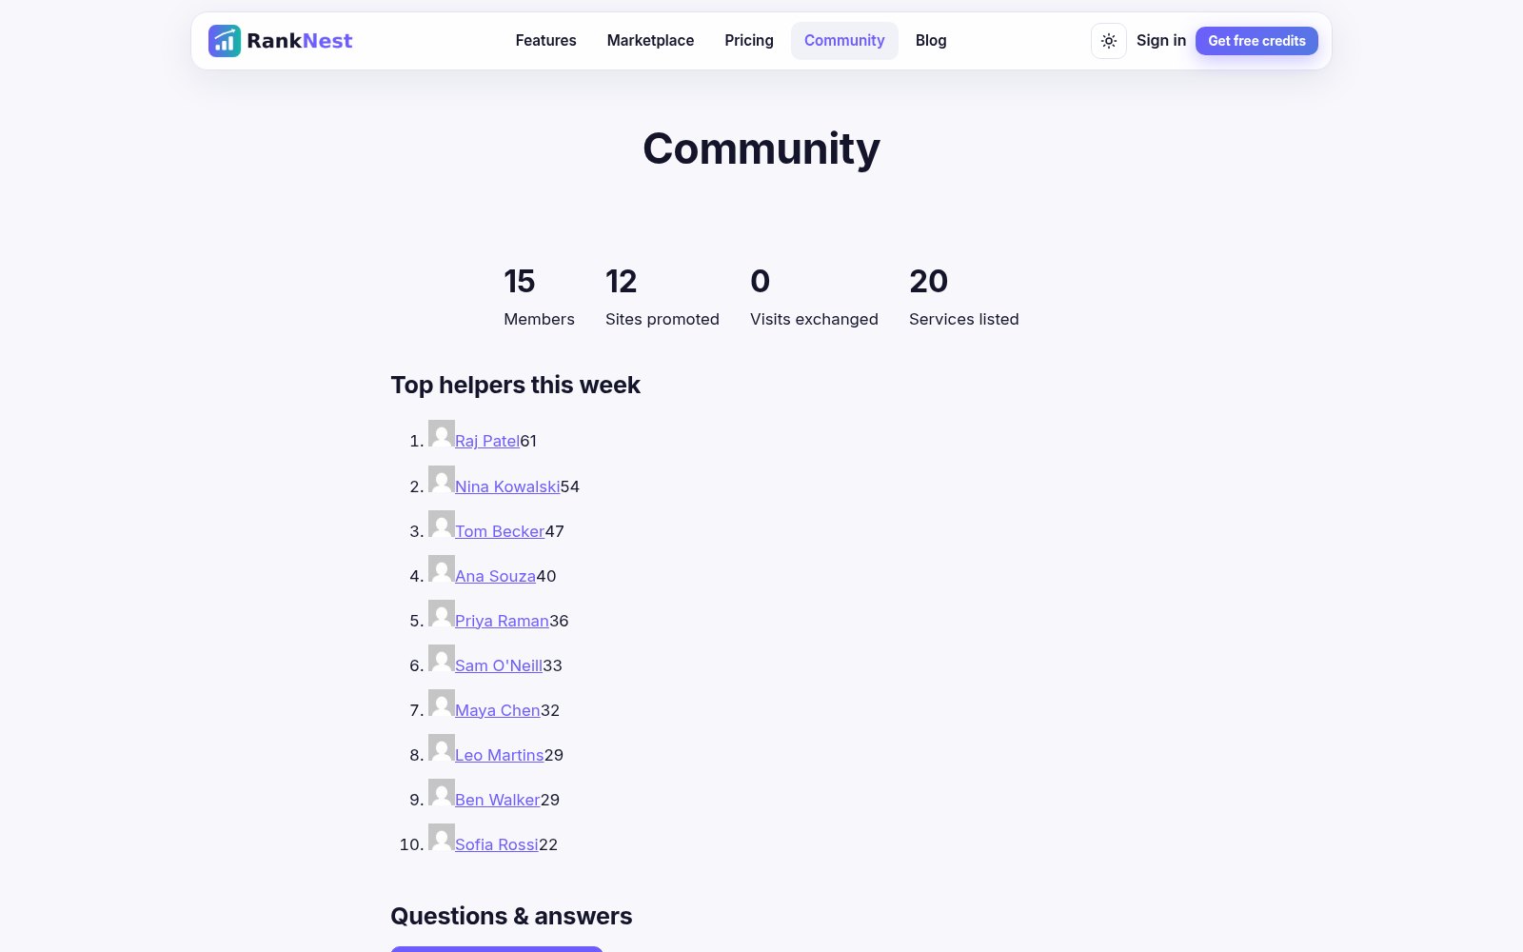Select Sofia Rossi's avatar image
The image size is (1523, 952).
pyautogui.click(x=442, y=837)
